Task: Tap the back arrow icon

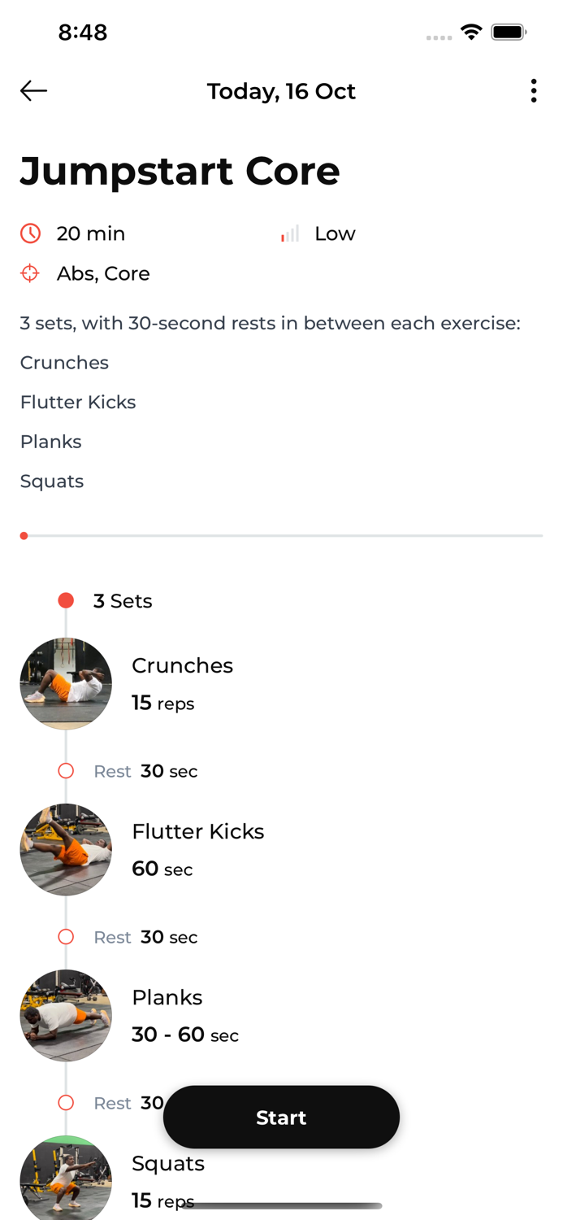Action: [33, 91]
